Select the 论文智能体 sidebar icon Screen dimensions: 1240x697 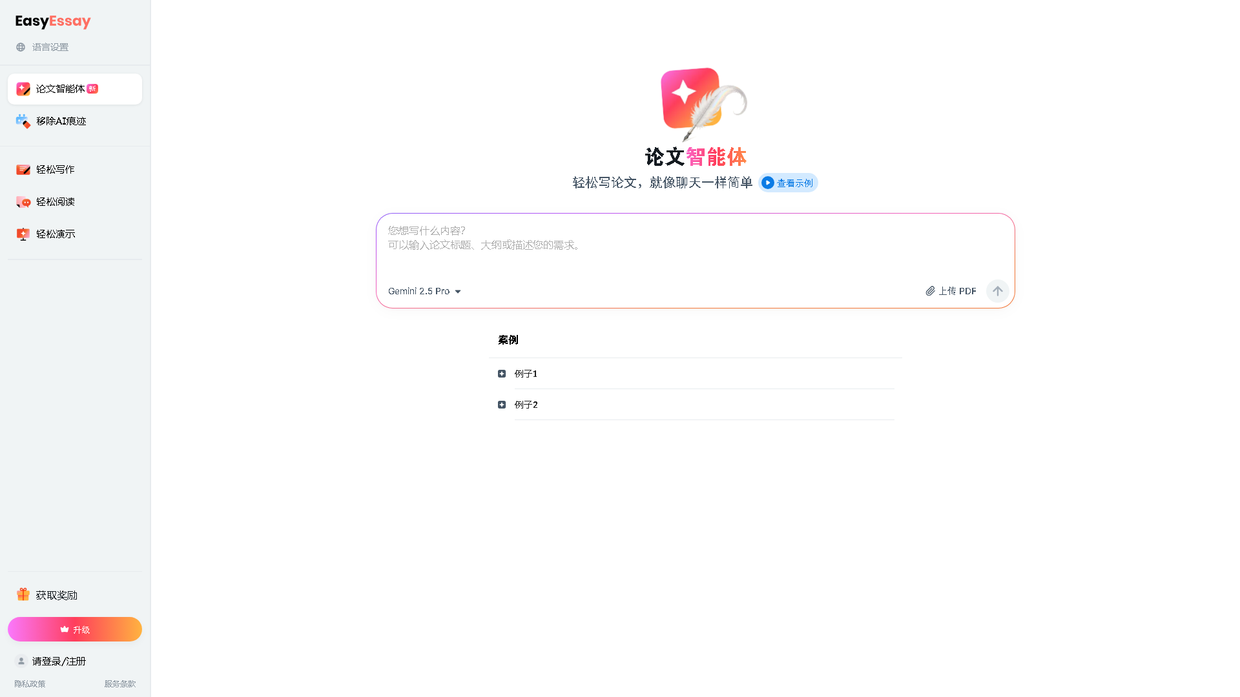click(x=23, y=88)
